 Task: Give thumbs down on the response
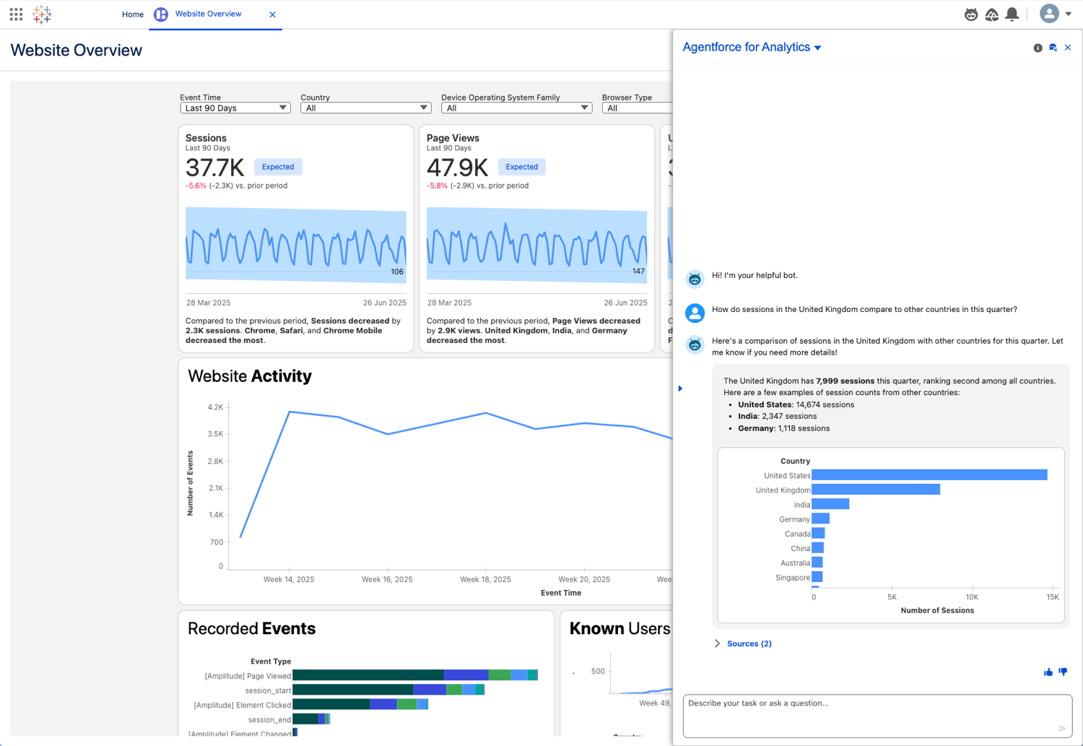1063,672
